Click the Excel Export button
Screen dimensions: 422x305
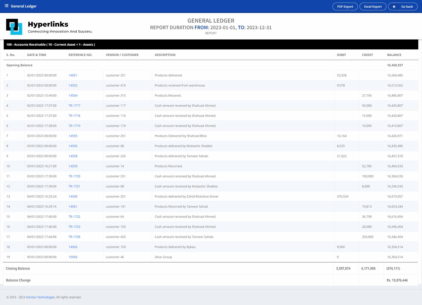point(373,7)
